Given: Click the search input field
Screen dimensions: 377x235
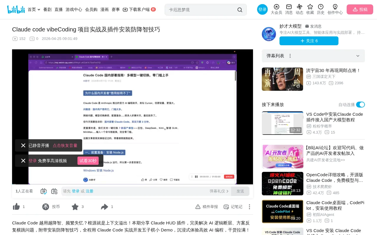Looking at the screenshot, I should tap(202, 10).
